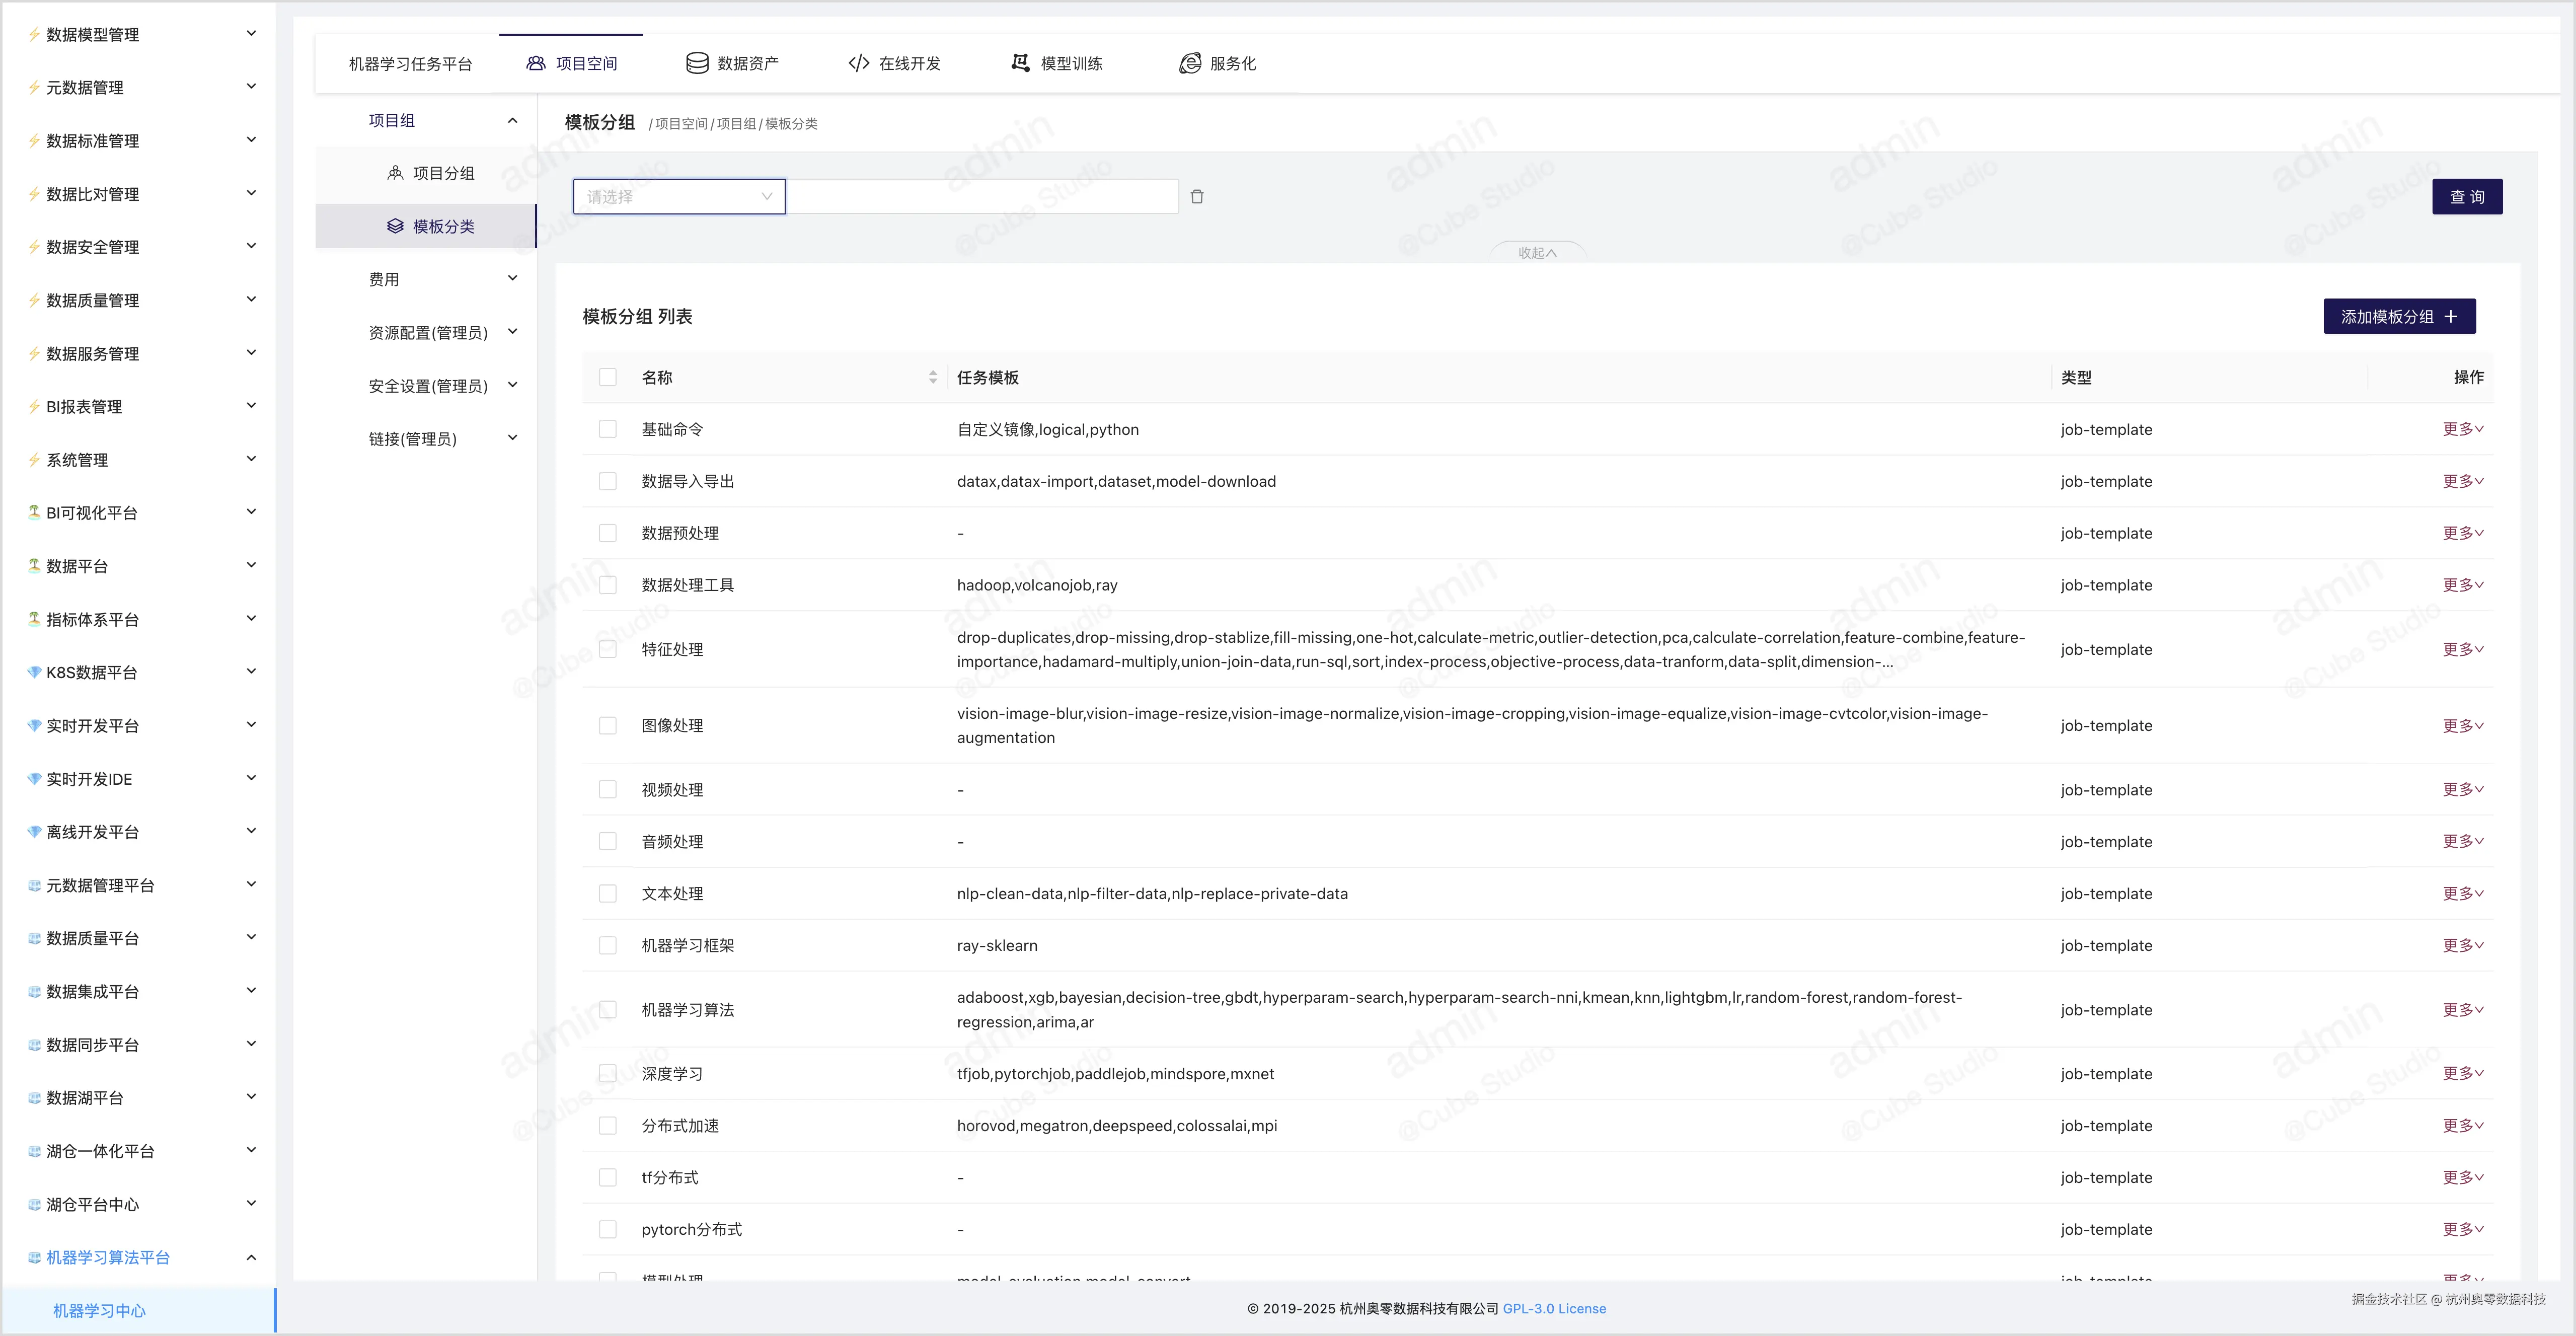Toggle the select-all checkbox in table header
The image size is (2576, 1336).
pos(607,377)
